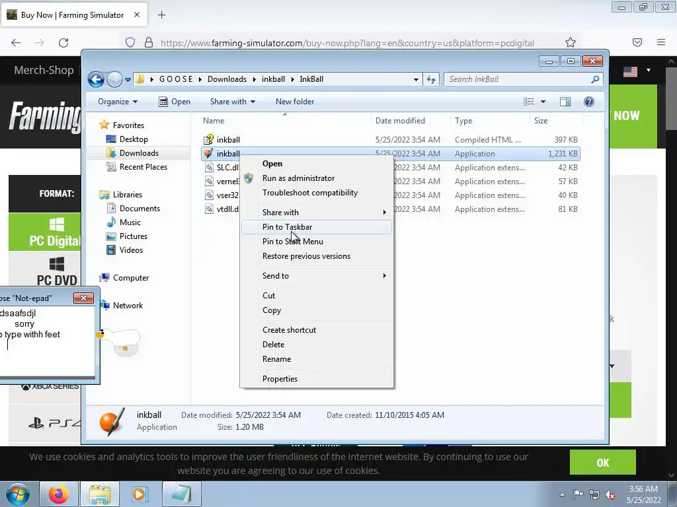Select inkball Compiled HTML help file

coord(390,140)
